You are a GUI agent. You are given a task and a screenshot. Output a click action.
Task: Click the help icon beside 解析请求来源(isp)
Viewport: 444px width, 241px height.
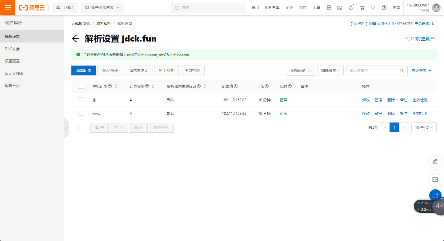point(199,86)
